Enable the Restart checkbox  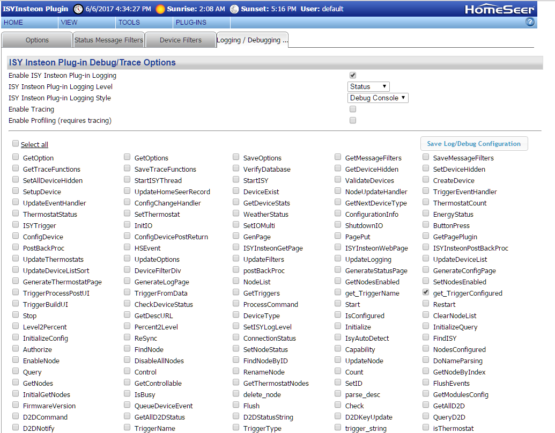pyautogui.click(x=426, y=303)
